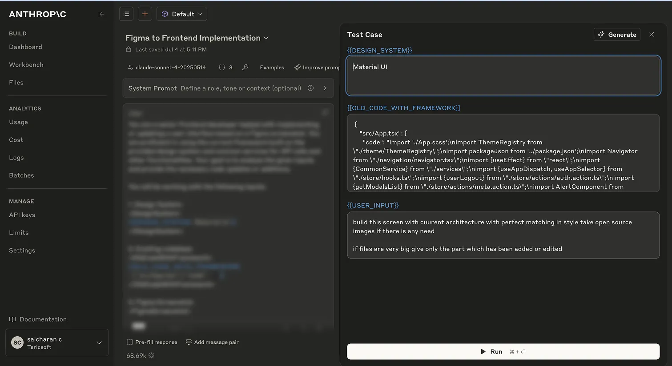Open Limits page
The image size is (672, 366).
pyautogui.click(x=19, y=233)
